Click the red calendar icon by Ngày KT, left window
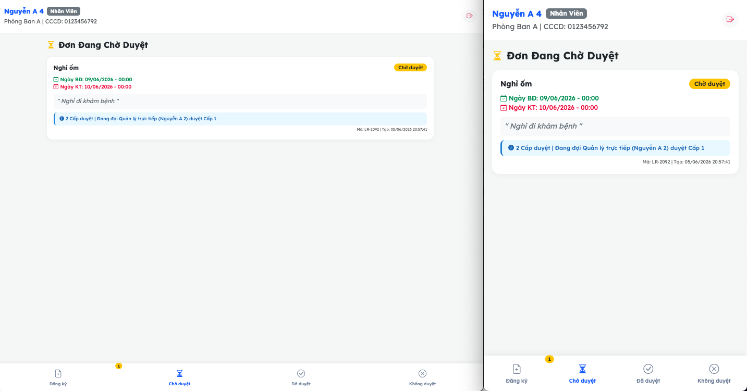Viewport: 747px width, 391px height. (56, 87)
